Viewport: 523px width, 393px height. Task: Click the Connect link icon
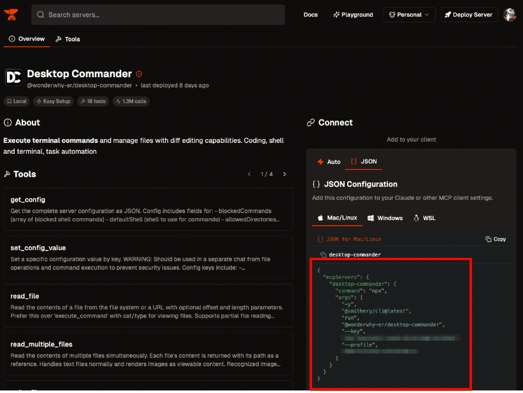pyautogui.click(x=311, y=122)
